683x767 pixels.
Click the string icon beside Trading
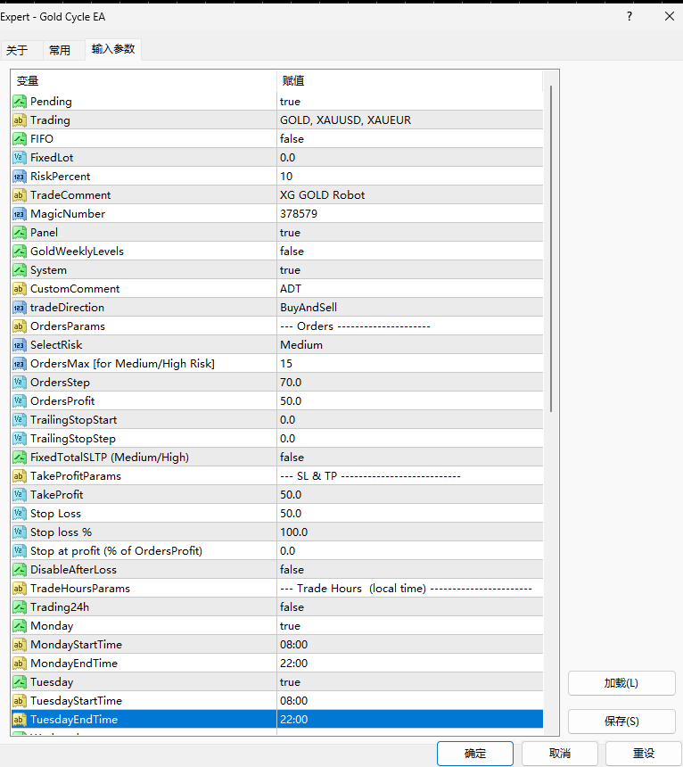point(20,120)
